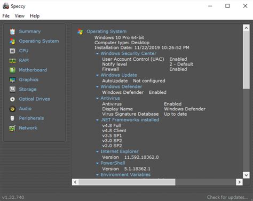Click the Motherboard icon in sidebar

(x=12, y=70)
